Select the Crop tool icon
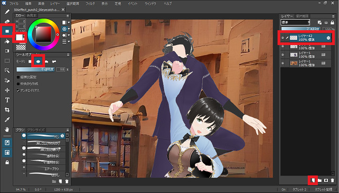339x193 pixels. [7, 110]
